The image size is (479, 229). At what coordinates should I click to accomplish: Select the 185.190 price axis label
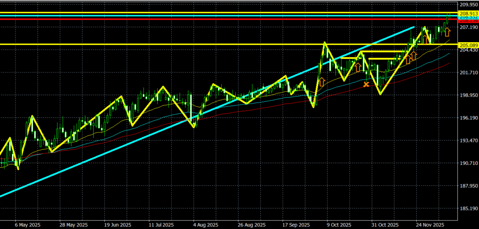click(468, 208)
